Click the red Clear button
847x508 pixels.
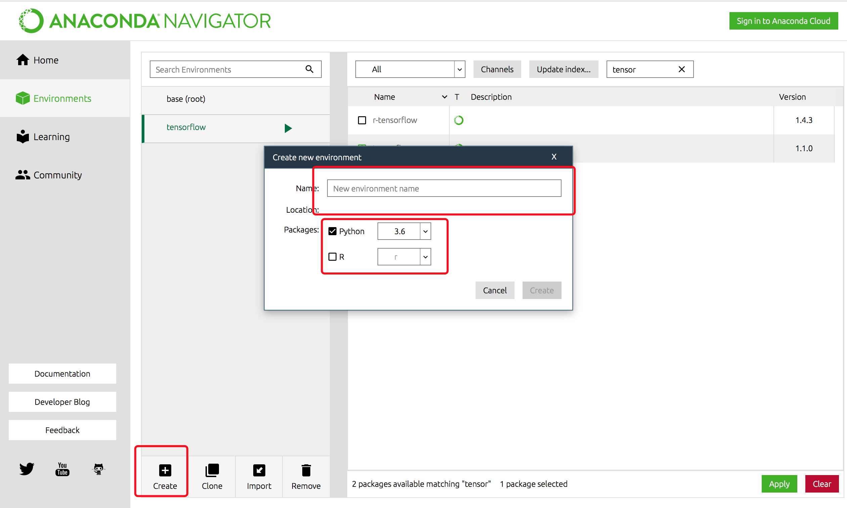(x=822, y=484)
